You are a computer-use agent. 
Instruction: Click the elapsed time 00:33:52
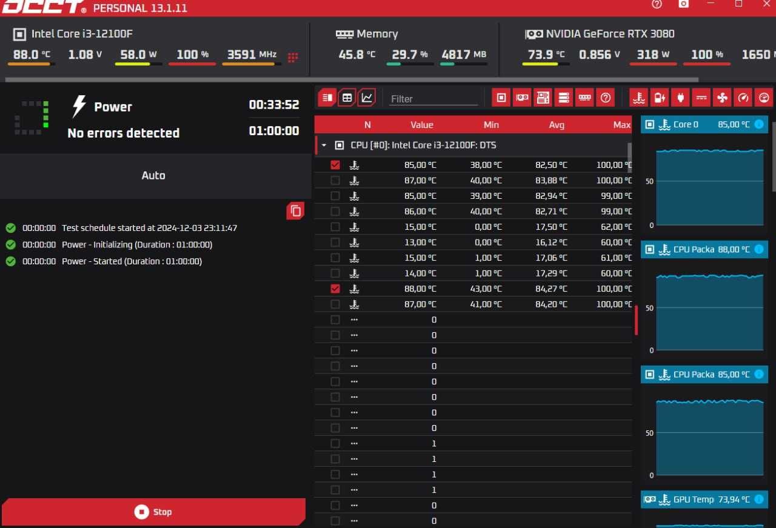click(x=274, y=105)
